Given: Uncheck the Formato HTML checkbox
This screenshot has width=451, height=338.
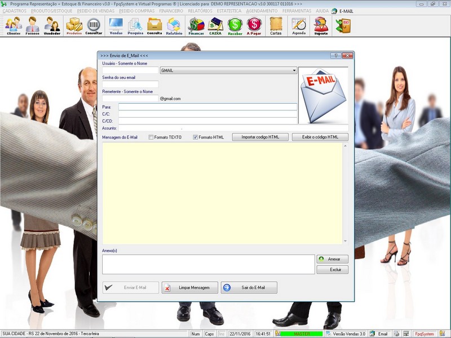Looking at the screenshot, I should pyautogui.click(x=196, y=137).
